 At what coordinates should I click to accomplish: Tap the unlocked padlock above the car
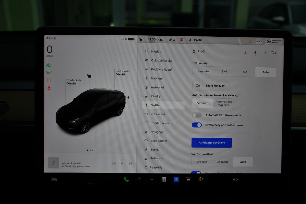coord(89,76)
